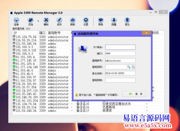Click the Apple logo in the main title bar
Image resolution: width=180 pixels, height=131 pixels.
coord(12,13)
